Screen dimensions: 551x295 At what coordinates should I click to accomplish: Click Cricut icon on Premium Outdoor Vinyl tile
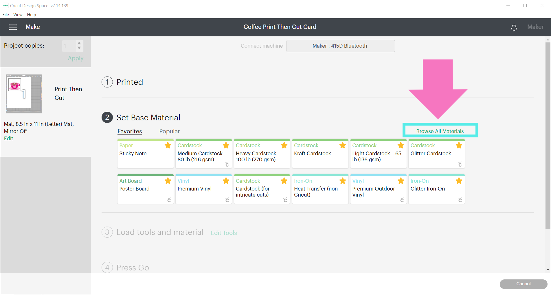pyautogui.click(x=402, y=200)
